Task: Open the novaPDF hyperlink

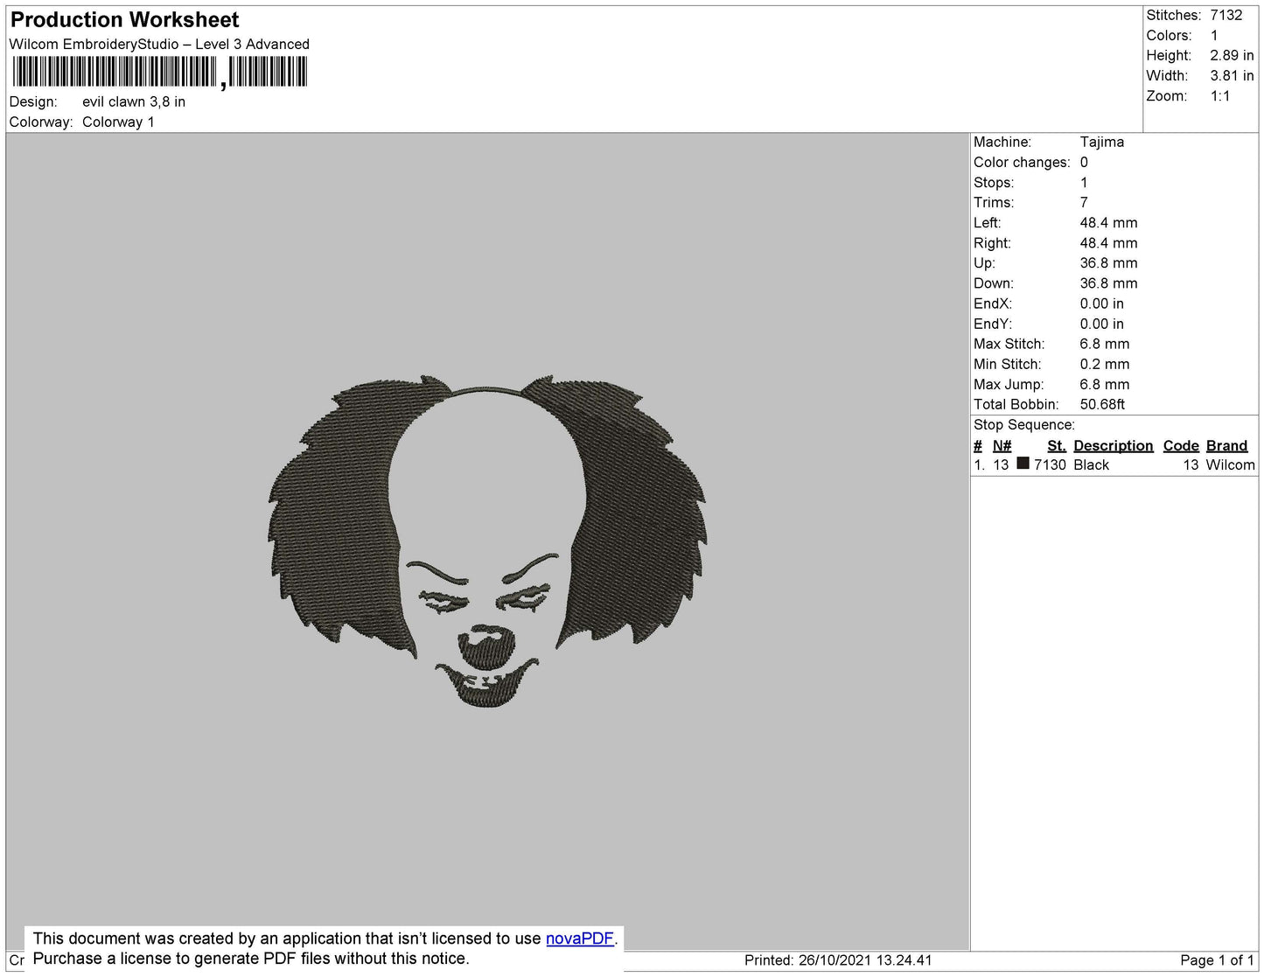Action: [579, 939]
